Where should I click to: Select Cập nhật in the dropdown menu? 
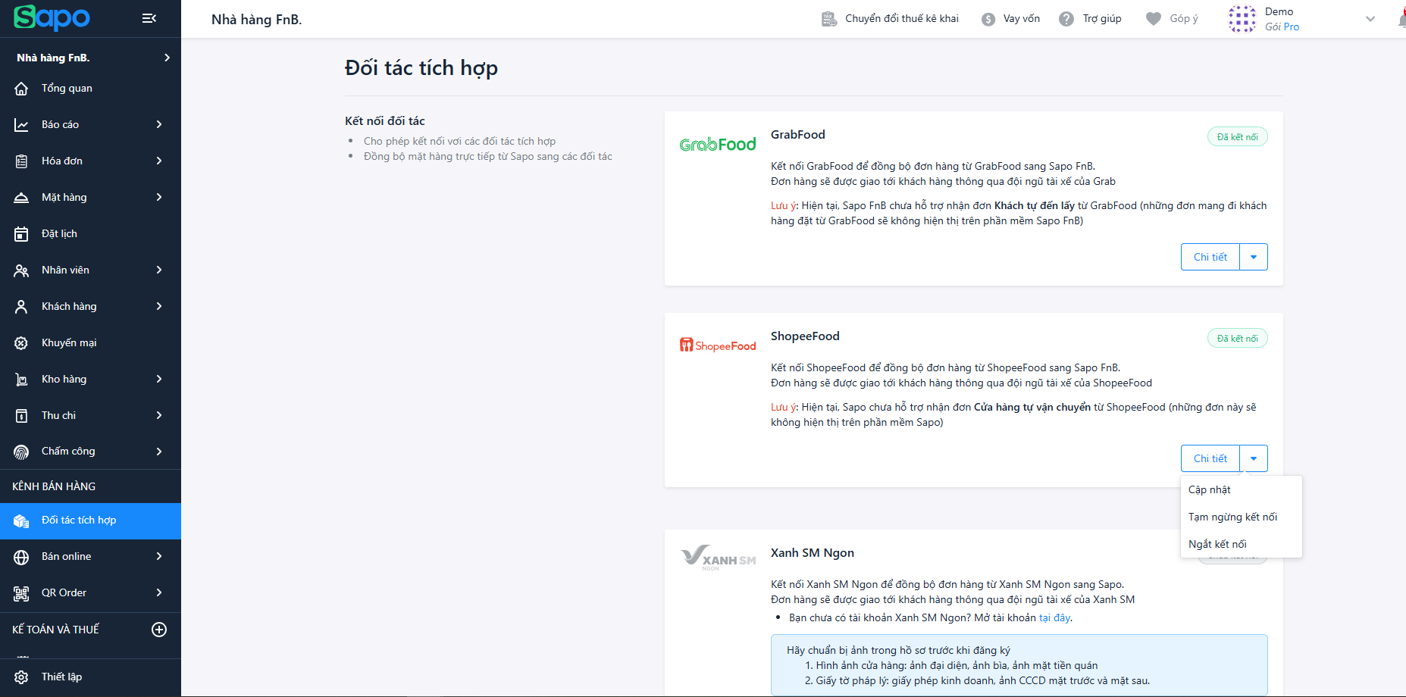(x=1210, y=489)
